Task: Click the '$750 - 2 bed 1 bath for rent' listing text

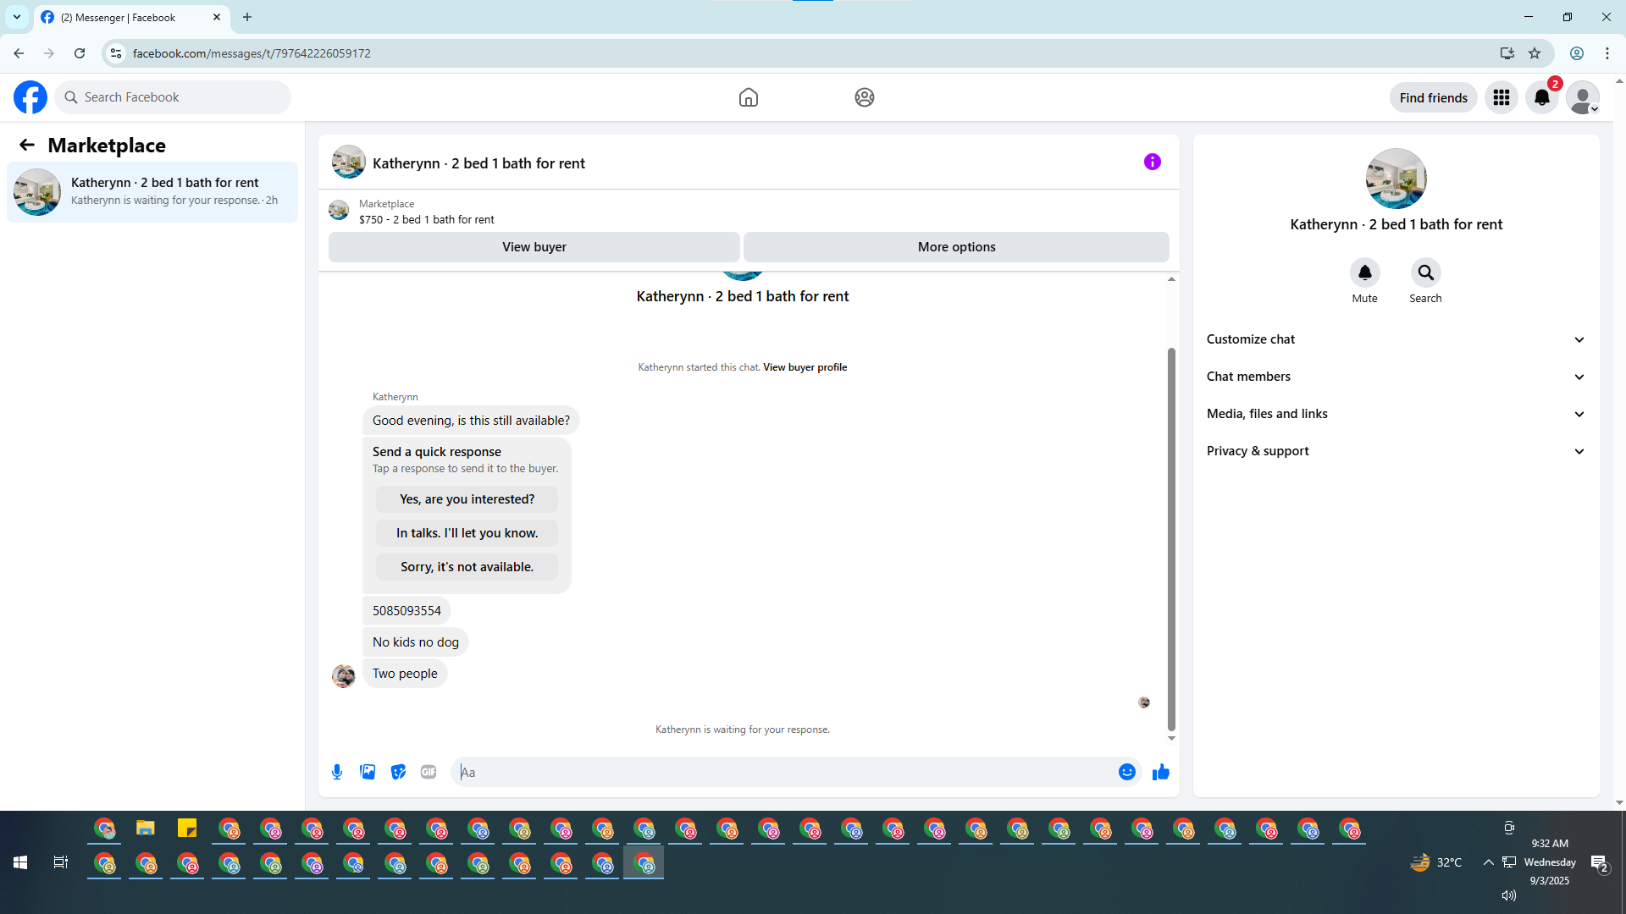Action: pyautogui.click(x=427, y=220)
